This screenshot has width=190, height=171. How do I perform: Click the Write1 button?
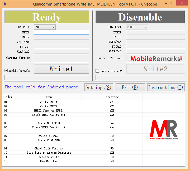pyautogui.click(x=61, y=69)
